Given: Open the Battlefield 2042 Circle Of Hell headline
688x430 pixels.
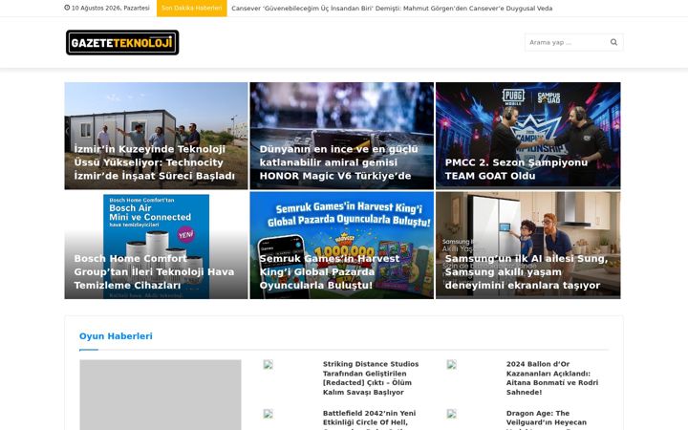Looking at the screenshot, I should click(x=370, y=419).
